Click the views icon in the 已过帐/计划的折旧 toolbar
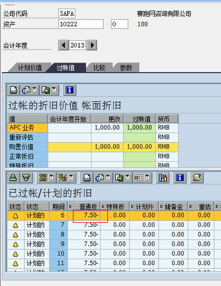This screenshot has width=221, height=286. [100, 177]
